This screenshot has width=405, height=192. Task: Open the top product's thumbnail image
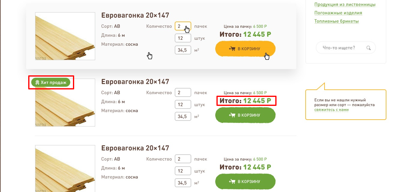tap(65, 36)
